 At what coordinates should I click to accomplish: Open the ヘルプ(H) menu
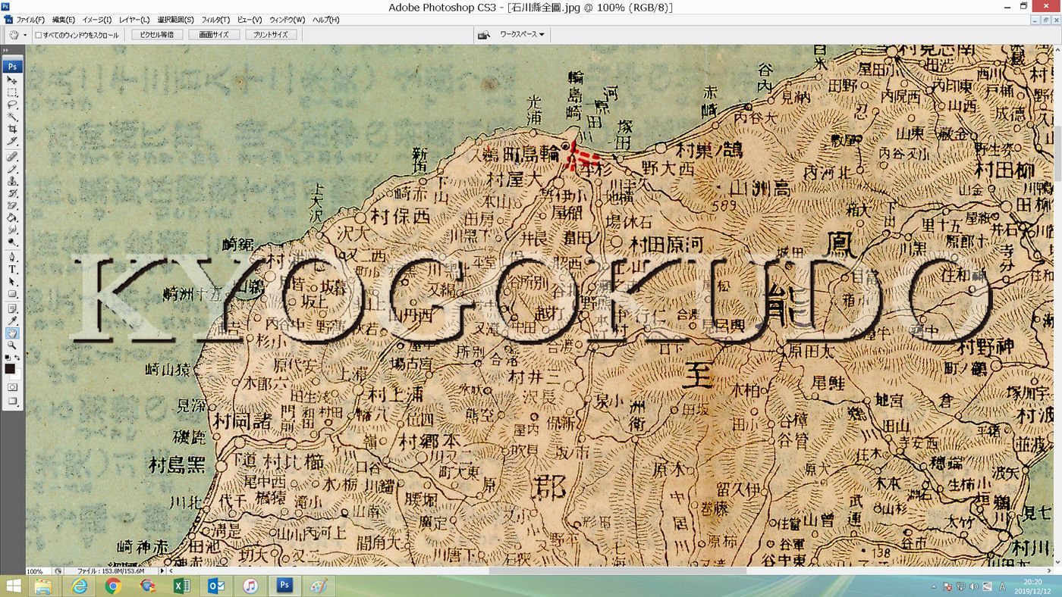point(326,20)
